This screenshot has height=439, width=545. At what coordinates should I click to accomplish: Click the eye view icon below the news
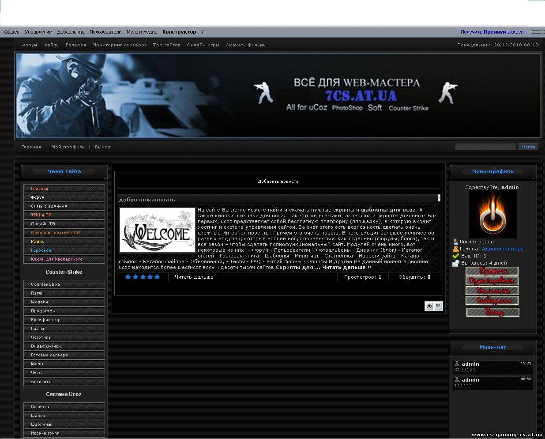[429, 306]
